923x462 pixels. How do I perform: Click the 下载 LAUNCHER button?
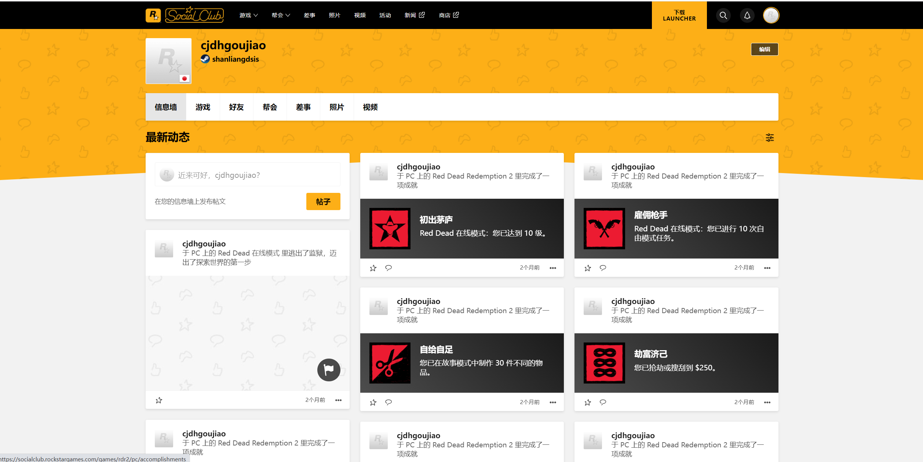(x=679, y=15)
